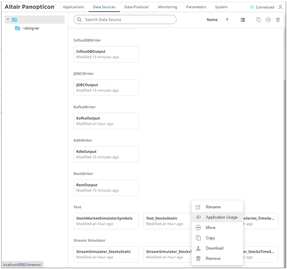This screenshot has width=287, height=269.
Task: Click the ~designer folder icon
Action: pyautogui.click(x=18, y=28)
